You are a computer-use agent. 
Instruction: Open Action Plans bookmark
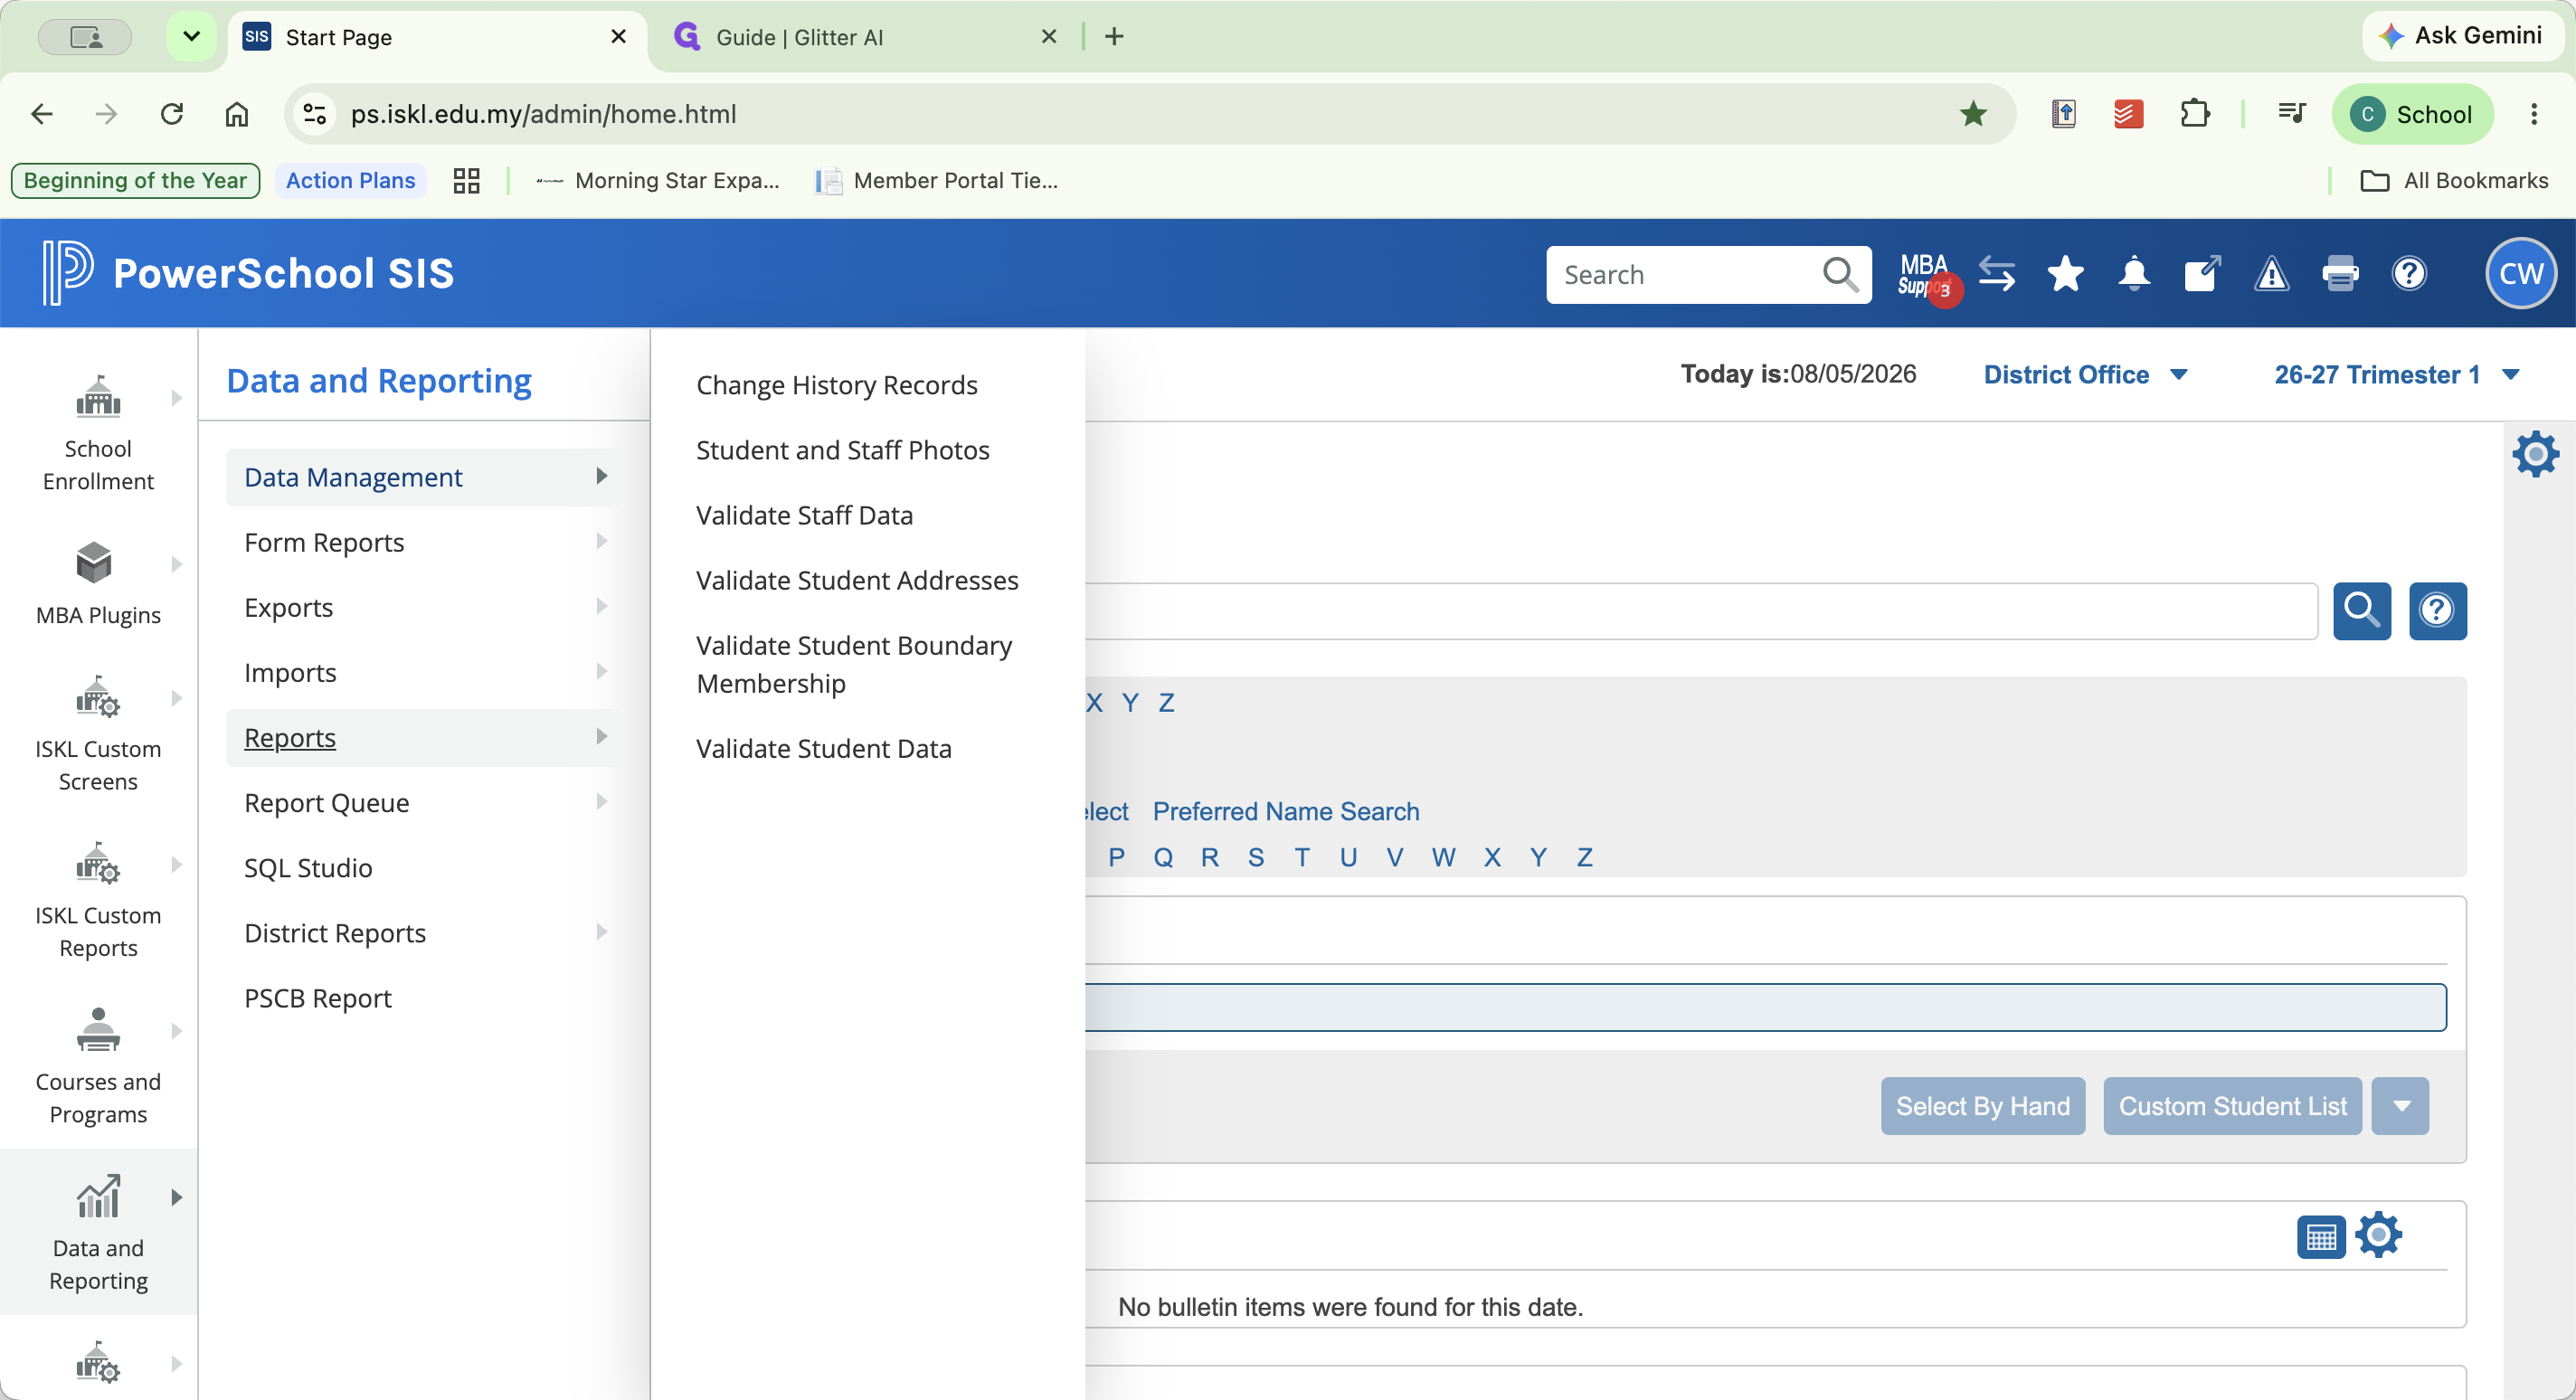coord(350,180)
